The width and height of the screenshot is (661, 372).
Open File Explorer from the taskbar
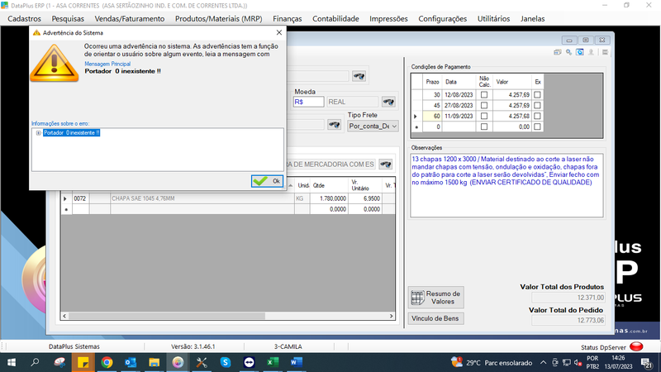coord(155,362)
